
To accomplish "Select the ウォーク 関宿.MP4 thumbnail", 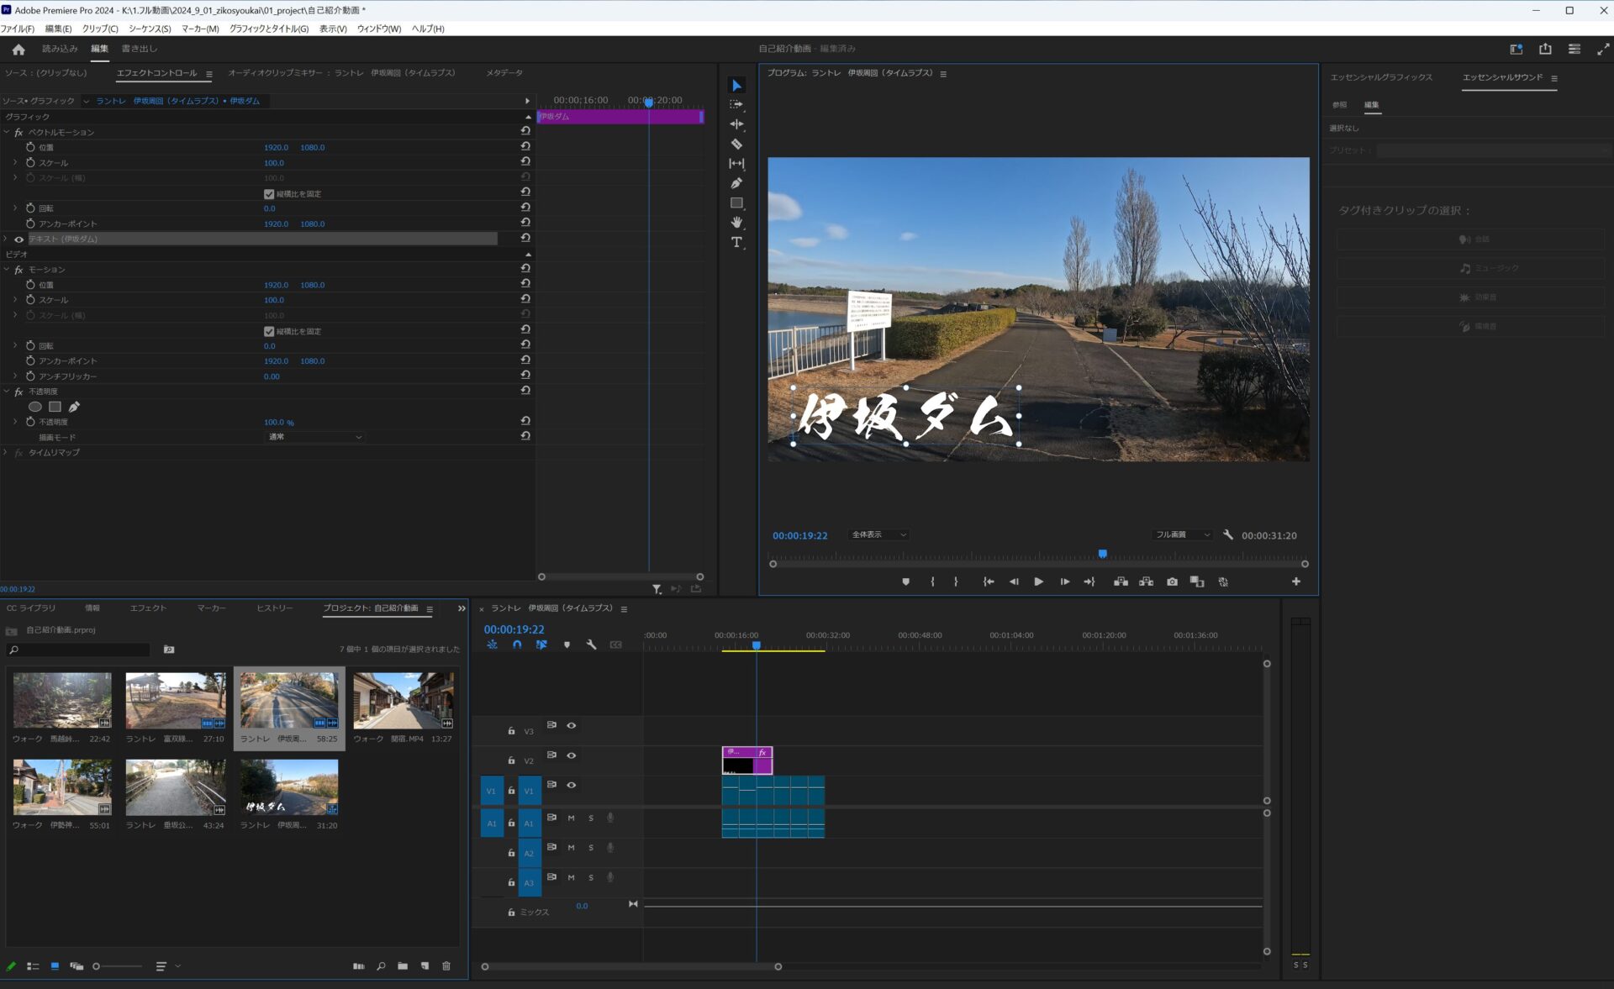I will click(x=403, y=700).
